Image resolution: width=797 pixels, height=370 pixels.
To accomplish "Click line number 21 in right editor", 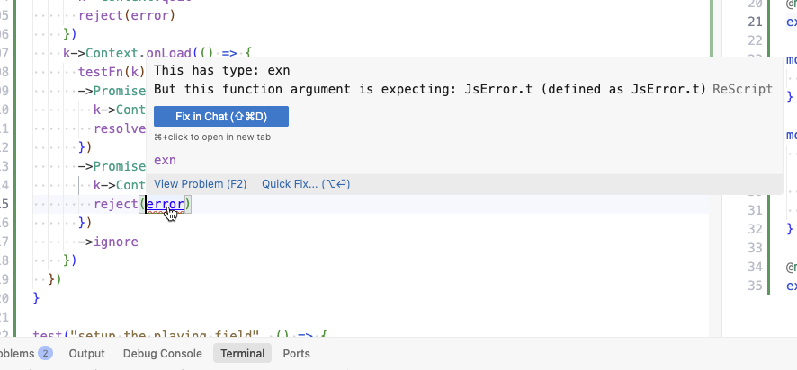I will [756, 22].
